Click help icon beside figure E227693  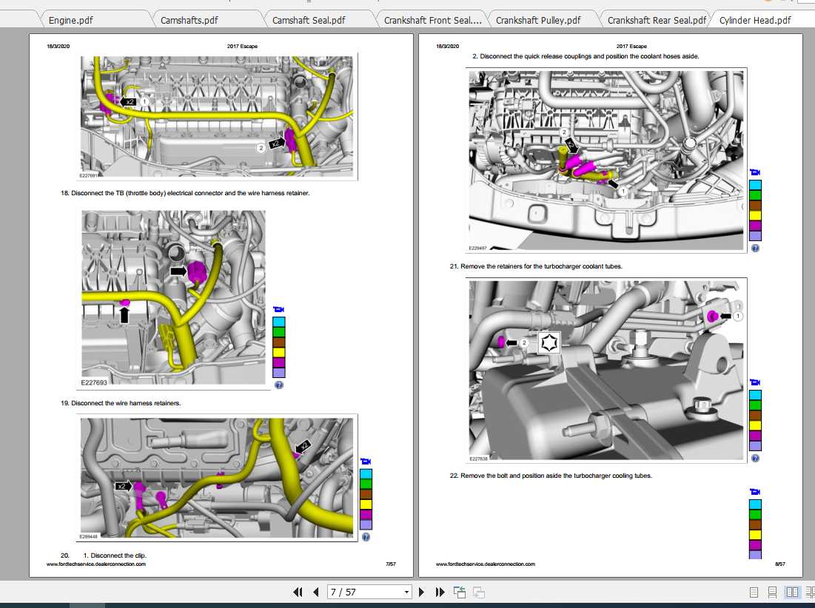click(278, 385)
